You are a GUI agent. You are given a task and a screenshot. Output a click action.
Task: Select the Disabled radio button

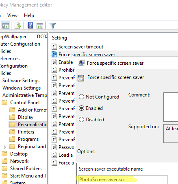[x=81, y=120]
